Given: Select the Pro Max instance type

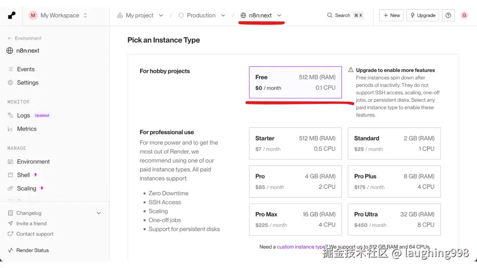Looking at the screenshot, I should pyautogui.click(x=295, y=220).
